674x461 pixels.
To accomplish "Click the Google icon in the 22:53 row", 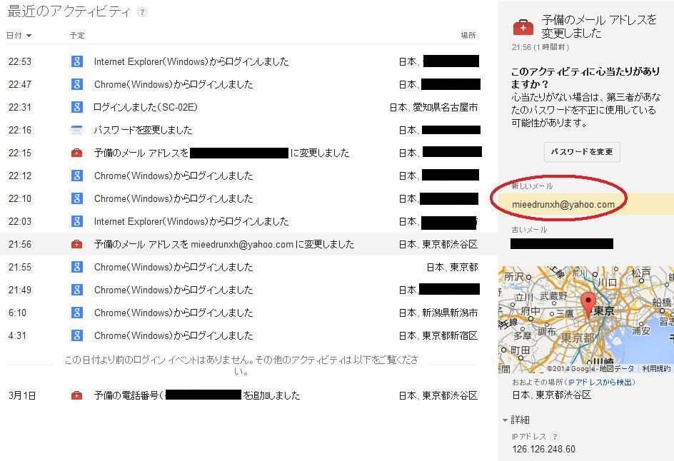I will pyautogui.click(x=77, y=61).
